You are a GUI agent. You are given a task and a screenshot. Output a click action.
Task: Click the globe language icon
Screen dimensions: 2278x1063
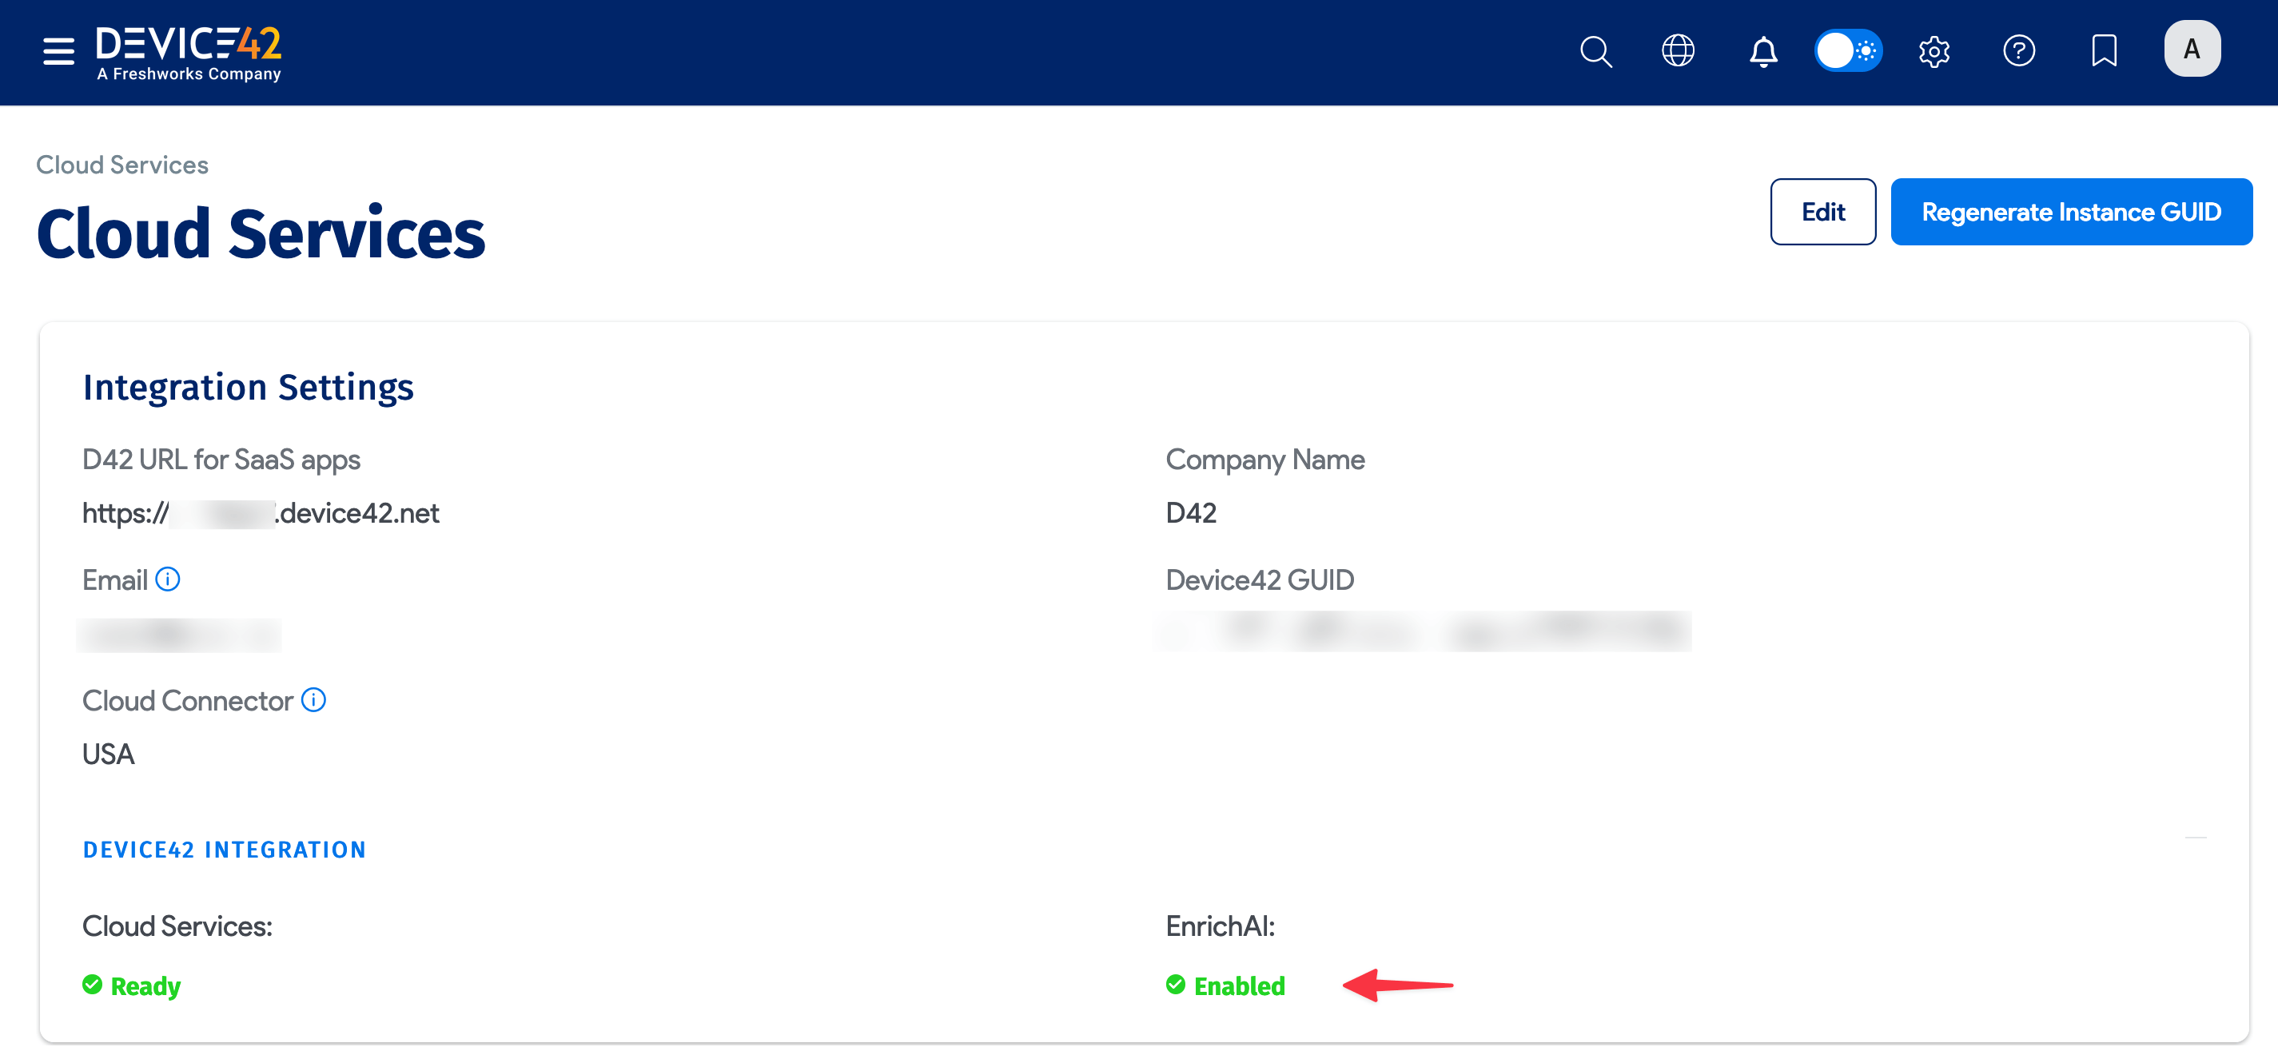point(1678,51)
